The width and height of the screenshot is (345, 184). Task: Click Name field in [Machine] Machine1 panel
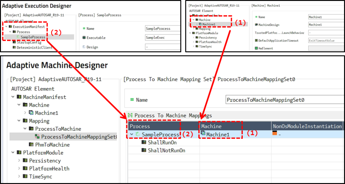pyautogui.click(x=326, y=17)
